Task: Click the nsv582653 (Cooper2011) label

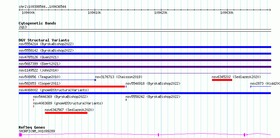Action: click(x=40, y=83)
